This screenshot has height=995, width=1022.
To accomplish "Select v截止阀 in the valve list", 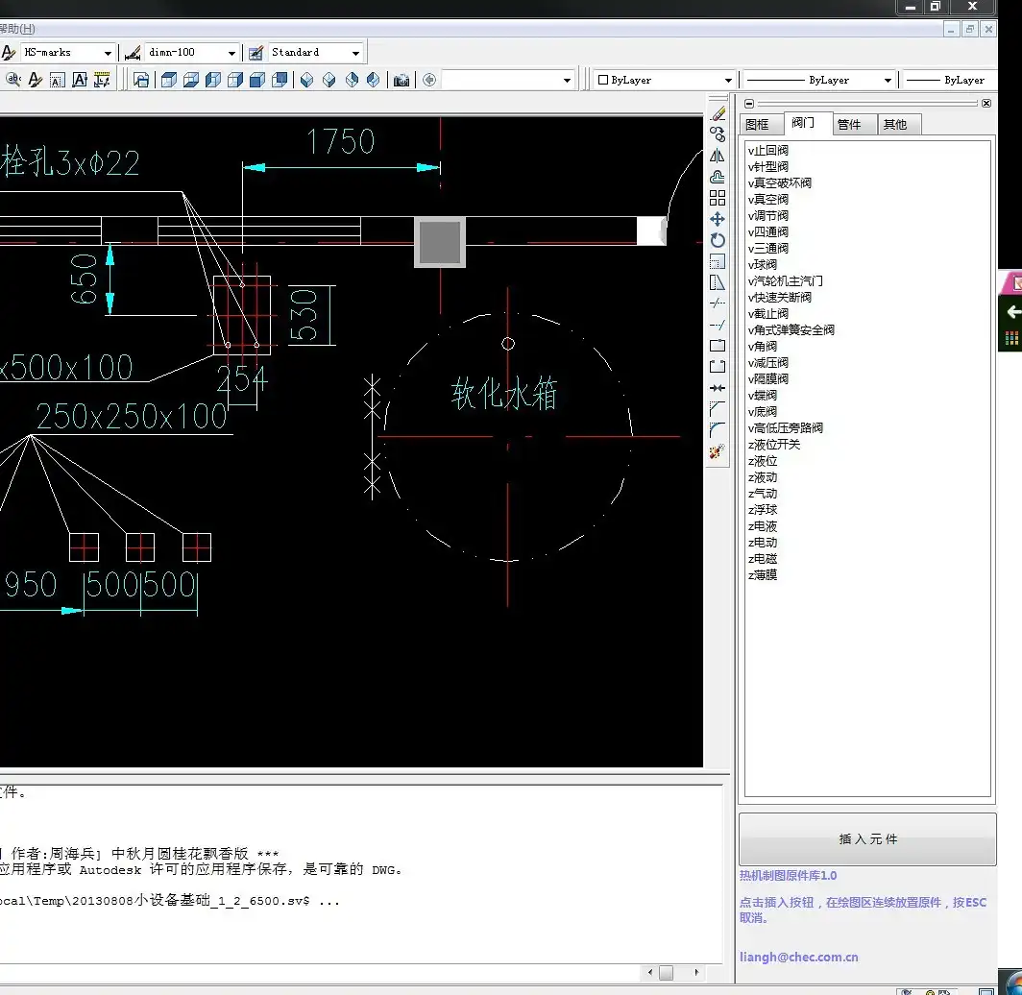I will tap(768, 313).
